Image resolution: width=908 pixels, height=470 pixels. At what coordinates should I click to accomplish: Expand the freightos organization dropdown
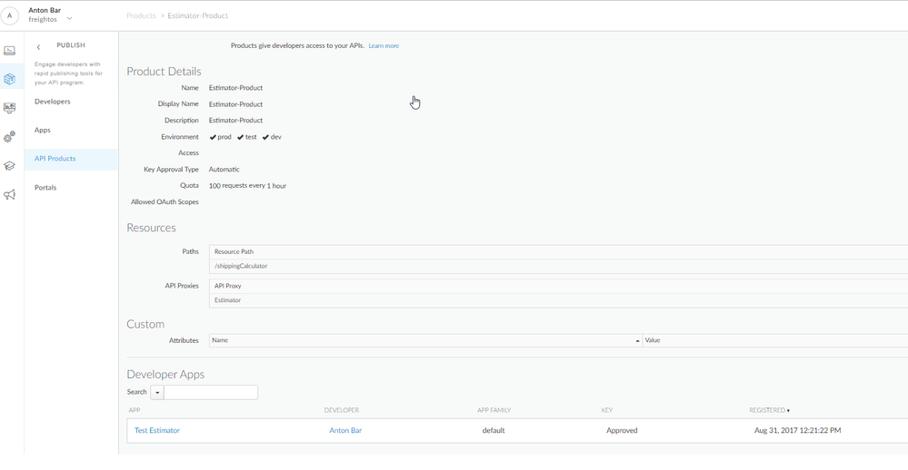pos(69,19)
